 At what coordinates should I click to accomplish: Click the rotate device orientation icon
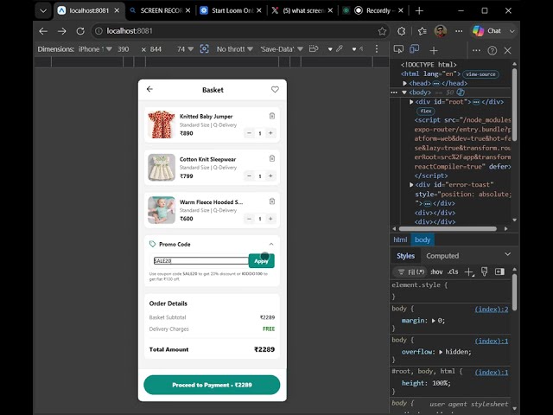pos(314,48)
